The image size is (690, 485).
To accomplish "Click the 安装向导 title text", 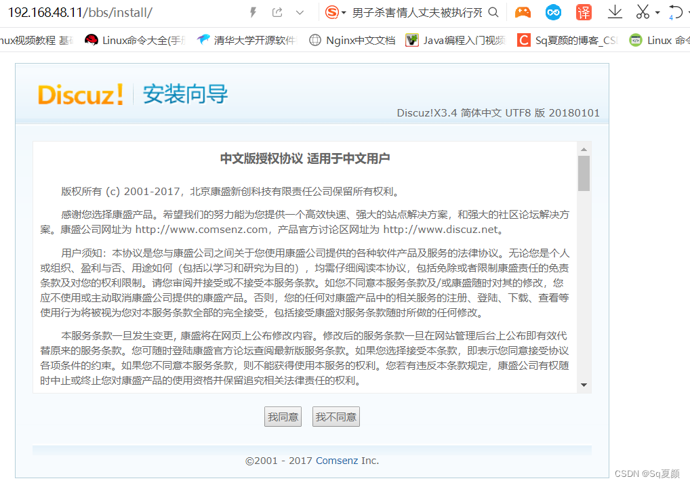I will (x=185, y=94).
